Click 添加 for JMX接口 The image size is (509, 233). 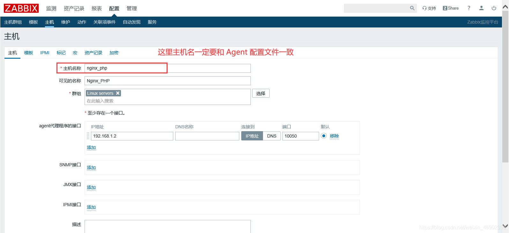pos(91,187)
